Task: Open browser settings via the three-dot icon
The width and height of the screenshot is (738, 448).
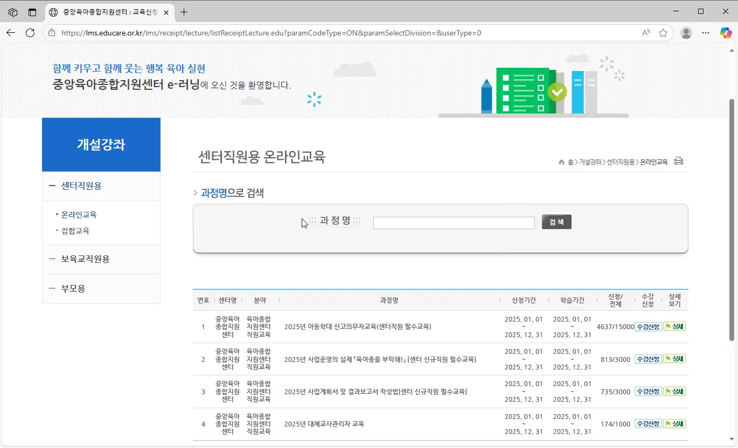Action: coord(706,32)
